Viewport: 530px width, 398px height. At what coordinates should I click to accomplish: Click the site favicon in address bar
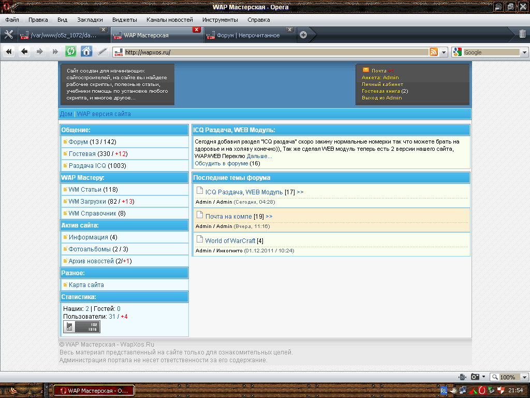pos(119,52)
